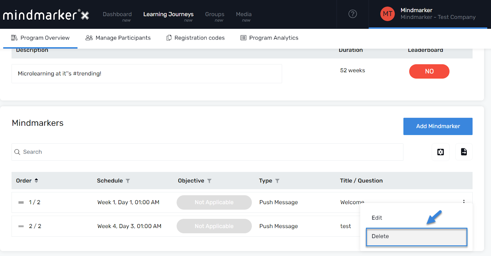This screenshot has width=491, height=256.
Task: Toggle the Leaderboard NO switch
Action: 429,71
